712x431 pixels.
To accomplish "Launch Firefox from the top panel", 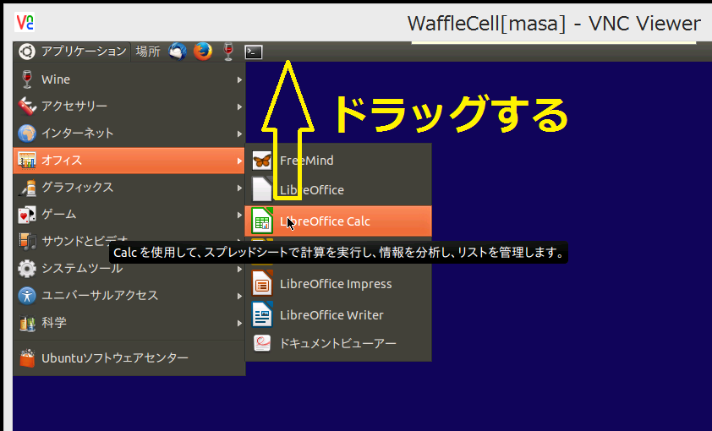I will [x=203, y=52].
